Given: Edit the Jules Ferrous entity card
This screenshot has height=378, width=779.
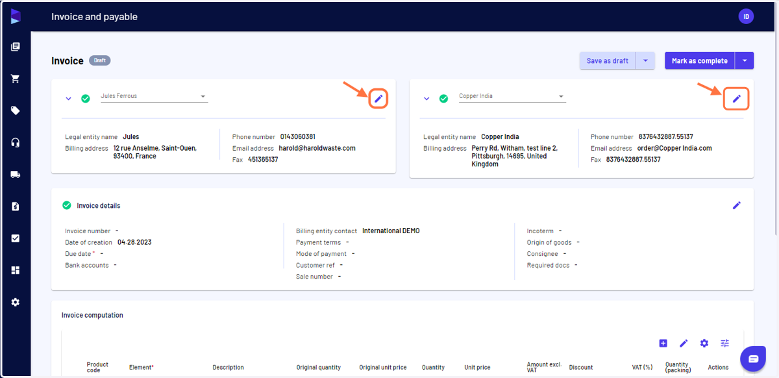Looking at the screenshot, I should 378,99.
